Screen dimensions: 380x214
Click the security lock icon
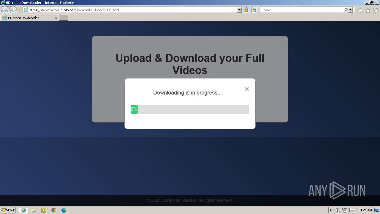tap(246, 10)
